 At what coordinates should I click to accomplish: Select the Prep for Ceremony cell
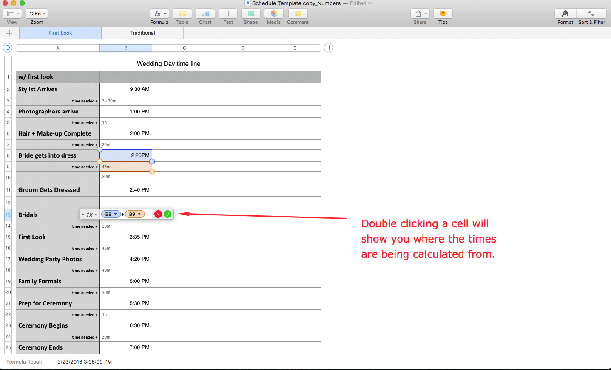[x=58, y=303]
